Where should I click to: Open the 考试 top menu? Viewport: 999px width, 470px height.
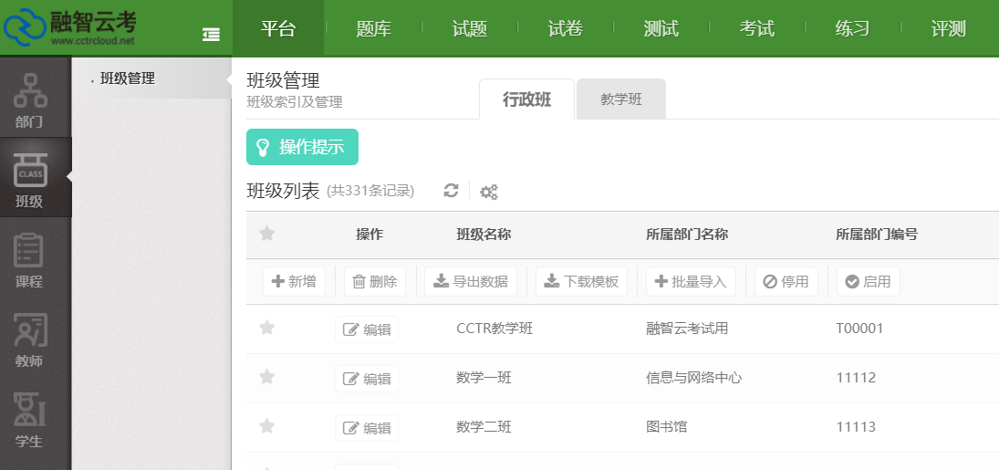756,29
